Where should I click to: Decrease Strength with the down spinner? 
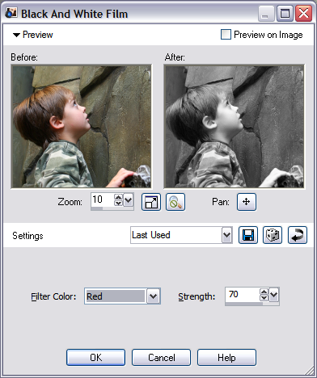coord(264,298)
